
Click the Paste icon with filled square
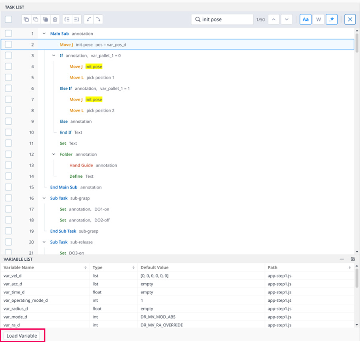click(x=45, y=19)
